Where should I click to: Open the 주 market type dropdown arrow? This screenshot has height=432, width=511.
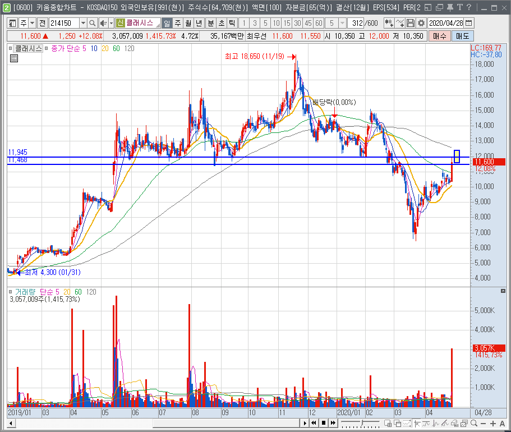(32, 23)
